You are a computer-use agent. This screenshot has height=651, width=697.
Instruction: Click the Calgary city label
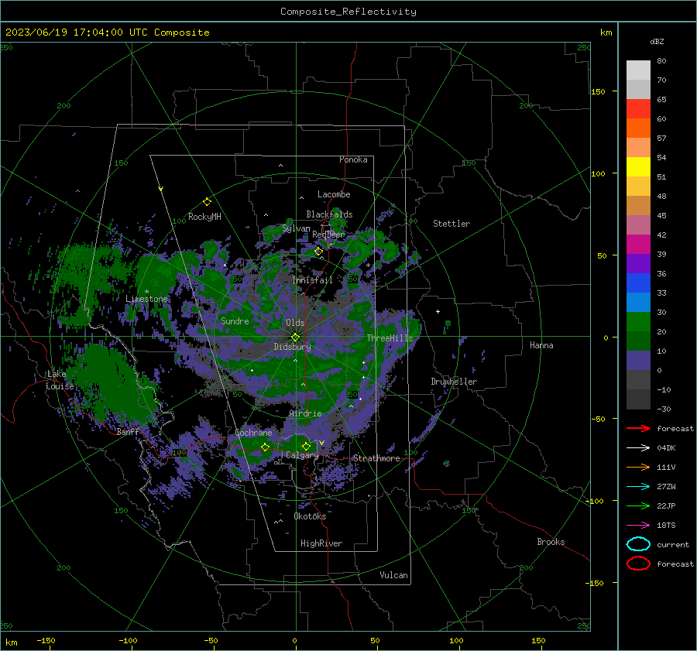click(x=302, y=455)
